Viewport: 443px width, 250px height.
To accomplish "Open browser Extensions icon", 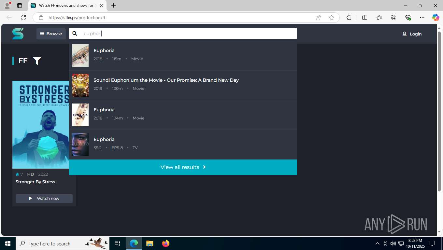I will pyautogui.click(x=349, y=18).
